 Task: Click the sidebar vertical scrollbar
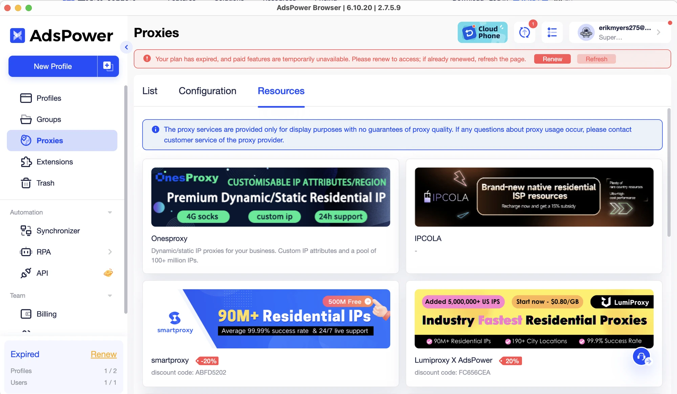click(126, 200)
